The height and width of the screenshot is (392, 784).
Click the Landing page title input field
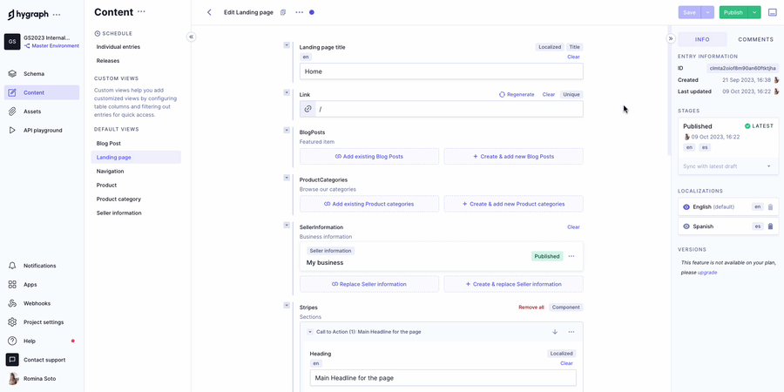point(441,71)
